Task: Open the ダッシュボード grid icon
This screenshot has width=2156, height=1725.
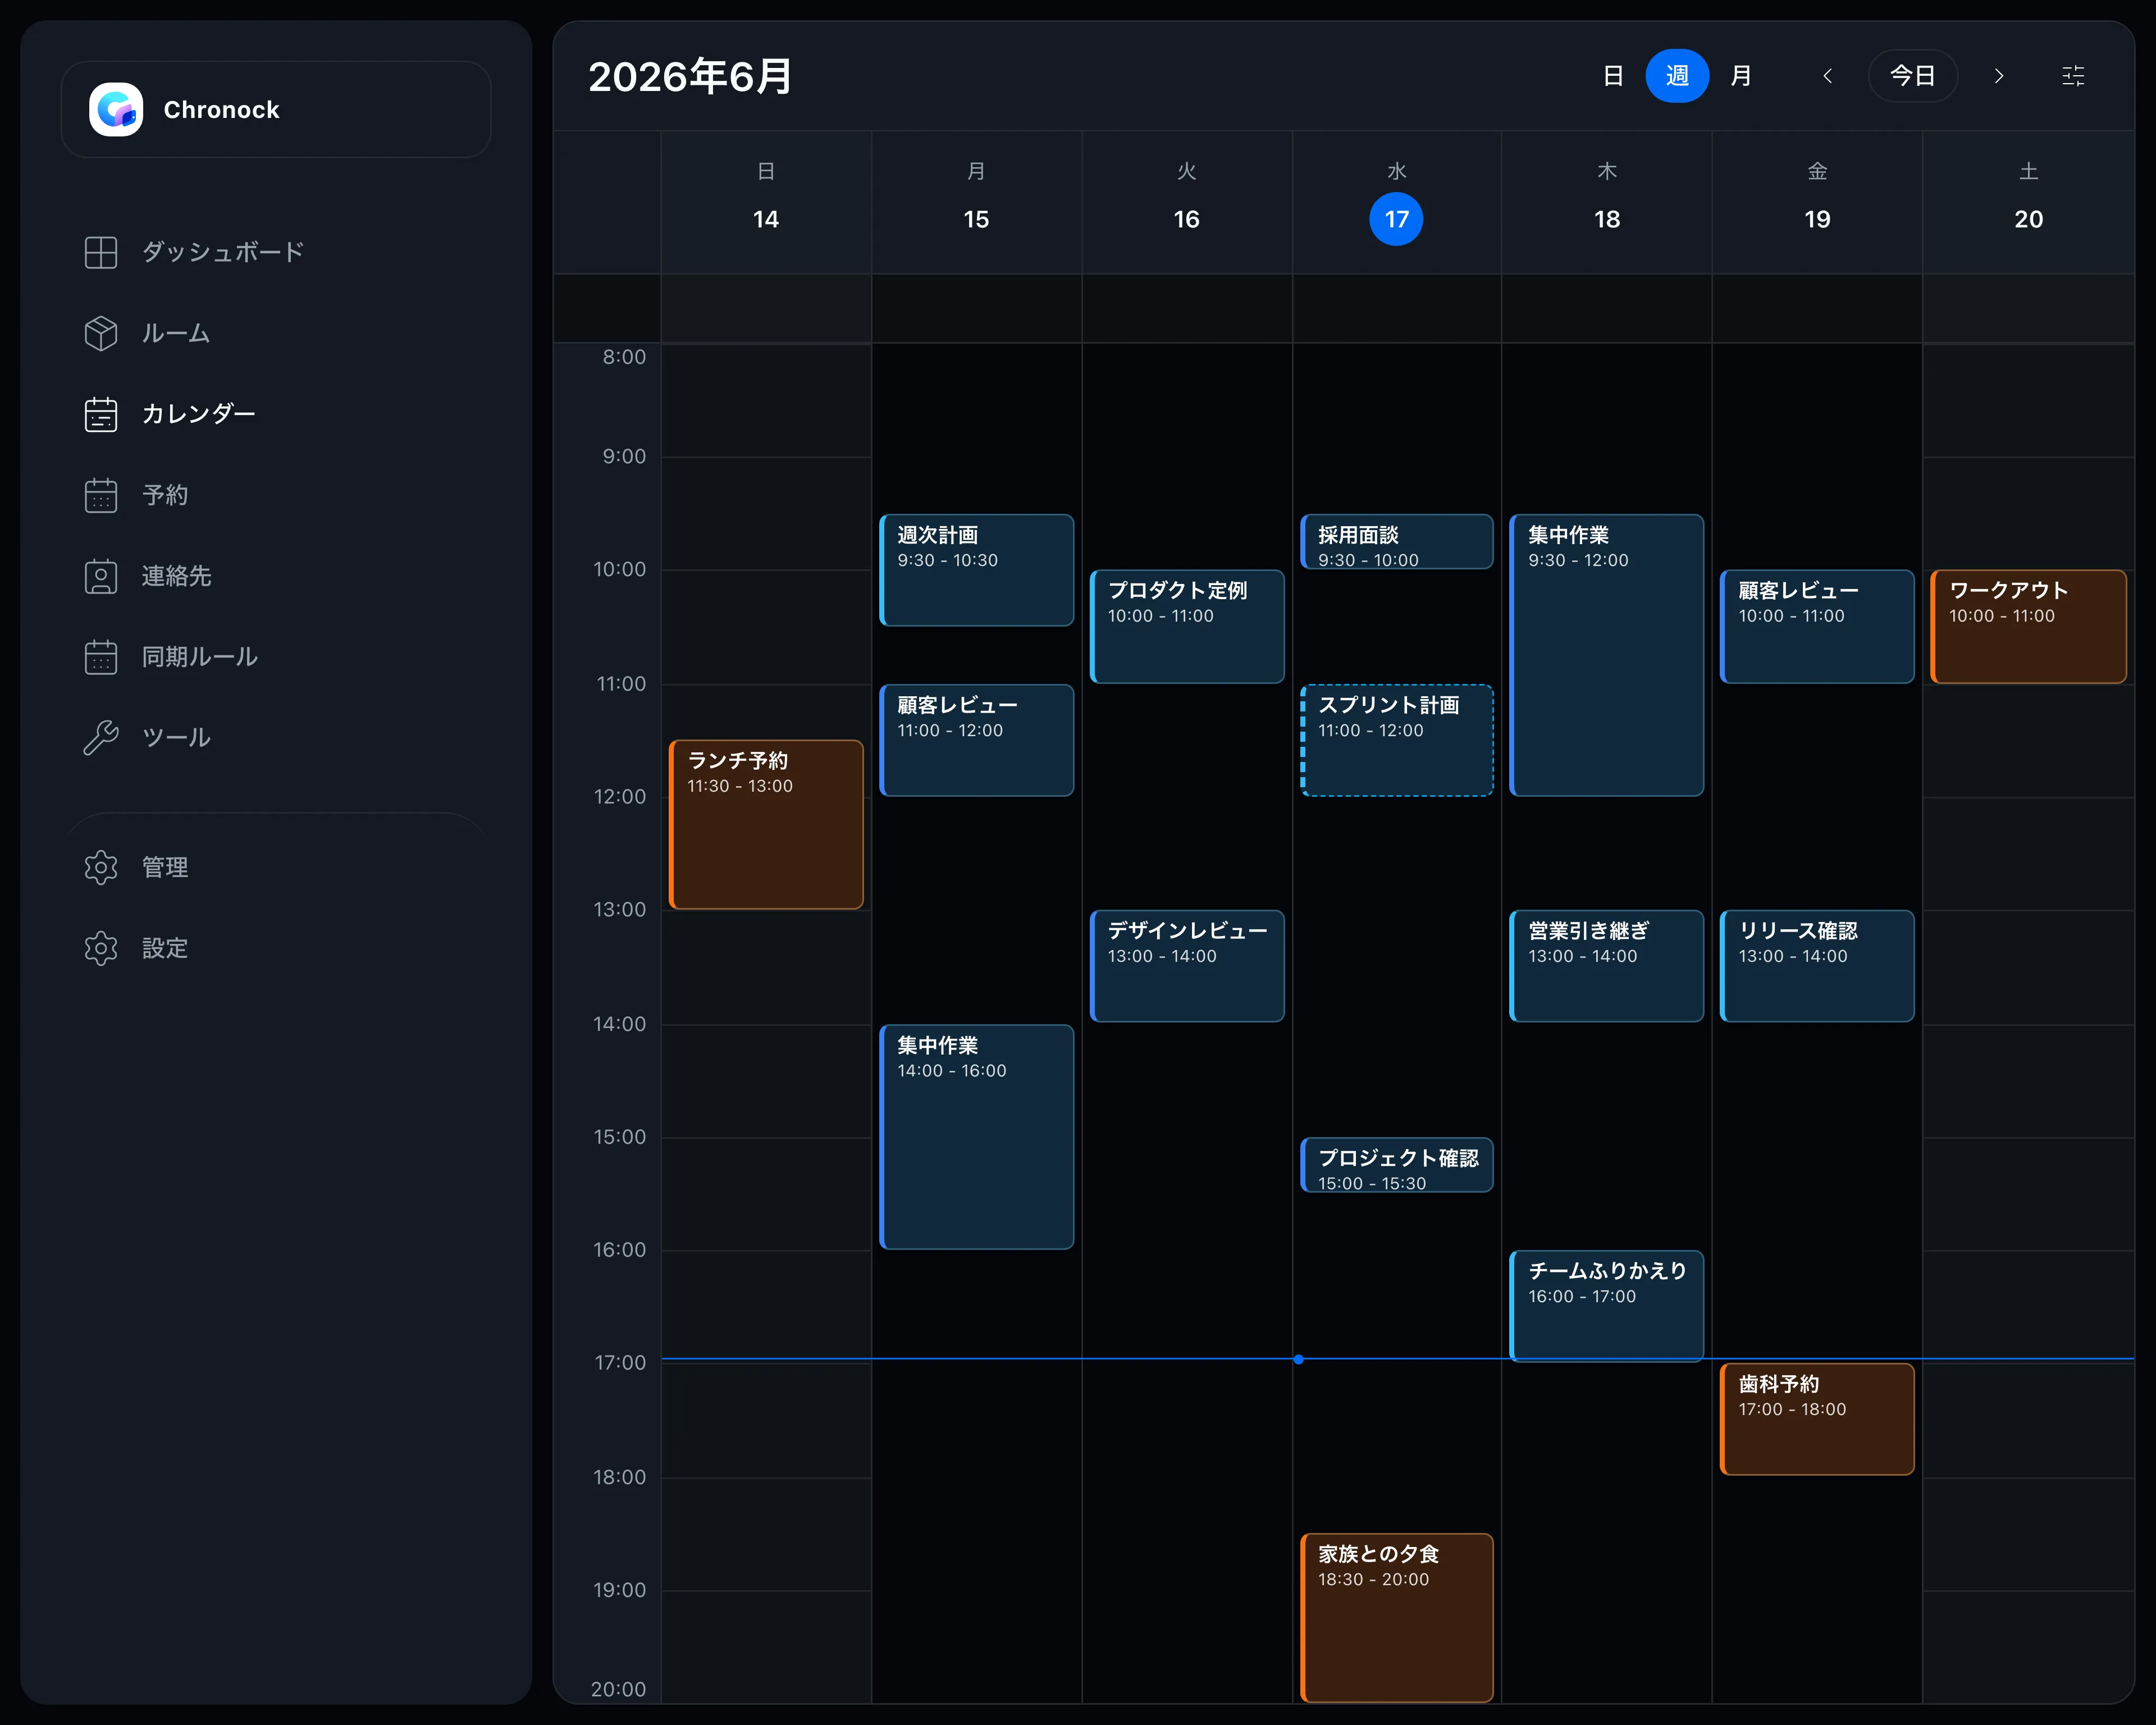Action: coord(101,252)
